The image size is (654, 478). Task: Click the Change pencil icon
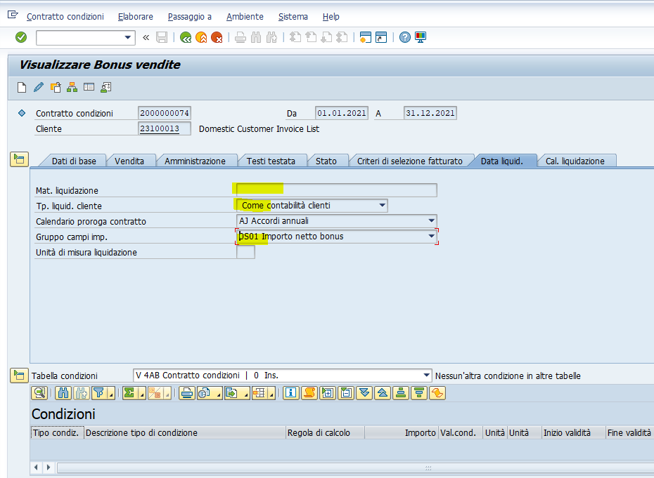pyautogui.click(x=39, y=88)
